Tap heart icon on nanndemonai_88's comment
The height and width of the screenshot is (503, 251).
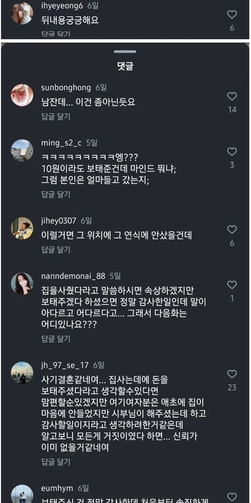coord(232,285)
